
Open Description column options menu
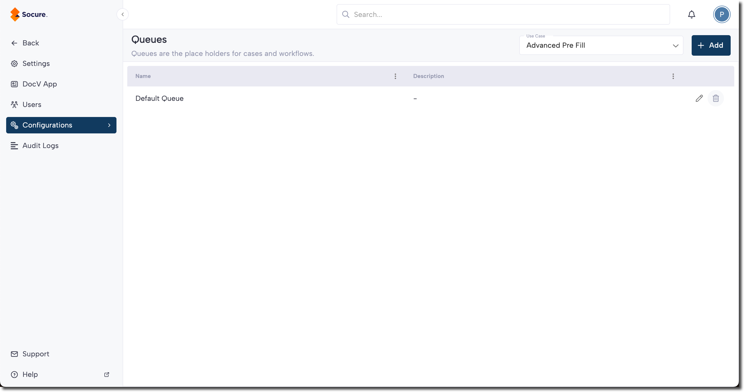(x=673, y=76)
